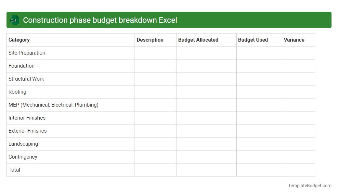The height and width of the screenshot is (195, 338).
Task: Select the Interior Finishes cell
Action: pyautogui.click(x=27, y=118)
